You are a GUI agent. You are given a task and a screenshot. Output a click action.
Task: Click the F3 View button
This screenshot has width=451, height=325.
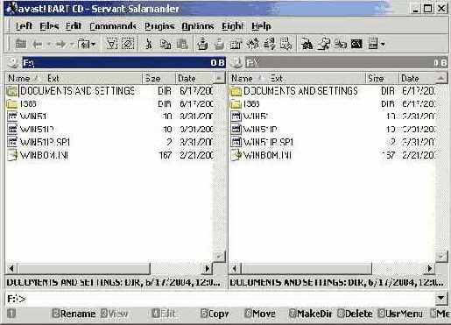115,314
